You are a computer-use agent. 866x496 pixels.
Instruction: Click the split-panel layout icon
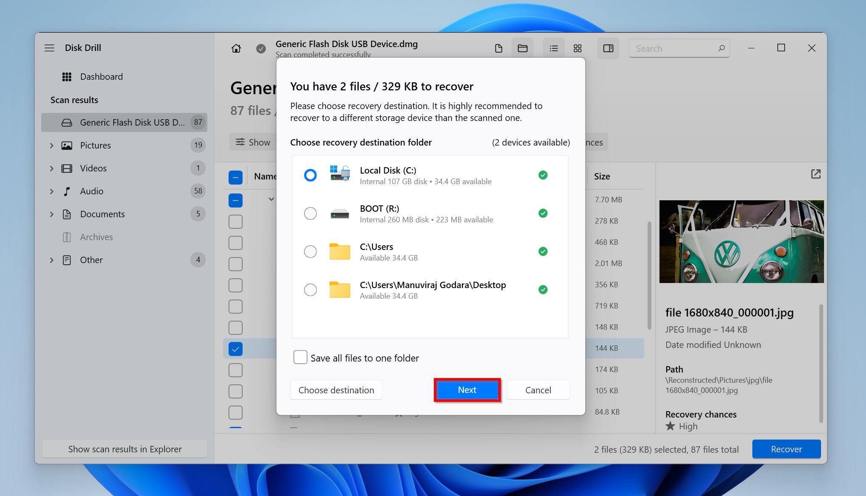pos(607,48)
